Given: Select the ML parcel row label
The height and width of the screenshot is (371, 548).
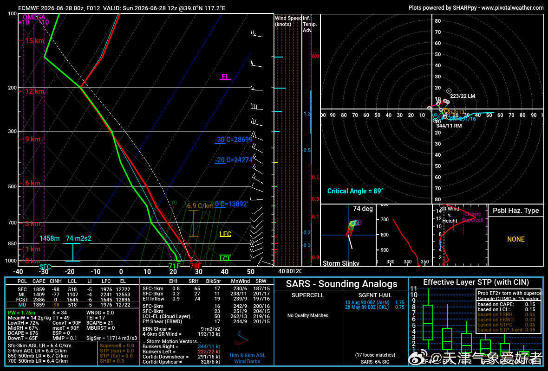Looking at the screenshot, I should coord(22,294).
